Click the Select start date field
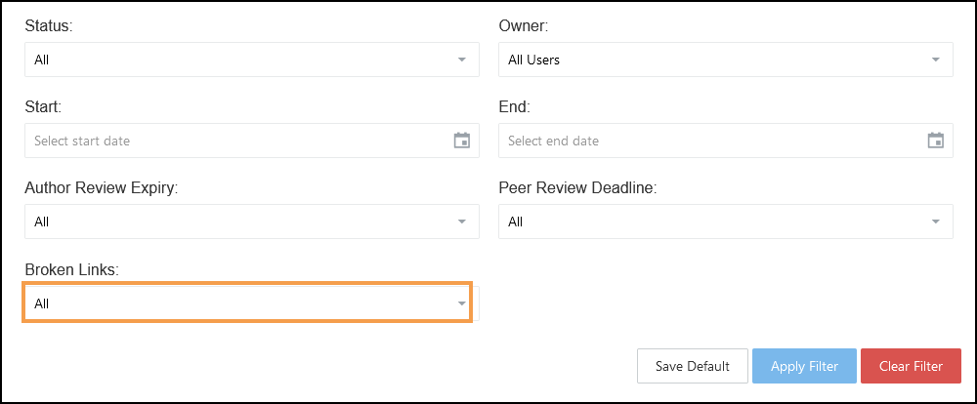977x404 pixels. point(234,141)
